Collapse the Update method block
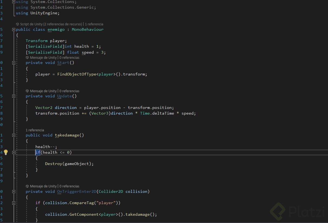The image size is (328, 223). (14, 96)
